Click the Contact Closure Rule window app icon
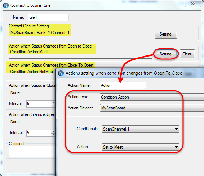 (x=6, y=5)
